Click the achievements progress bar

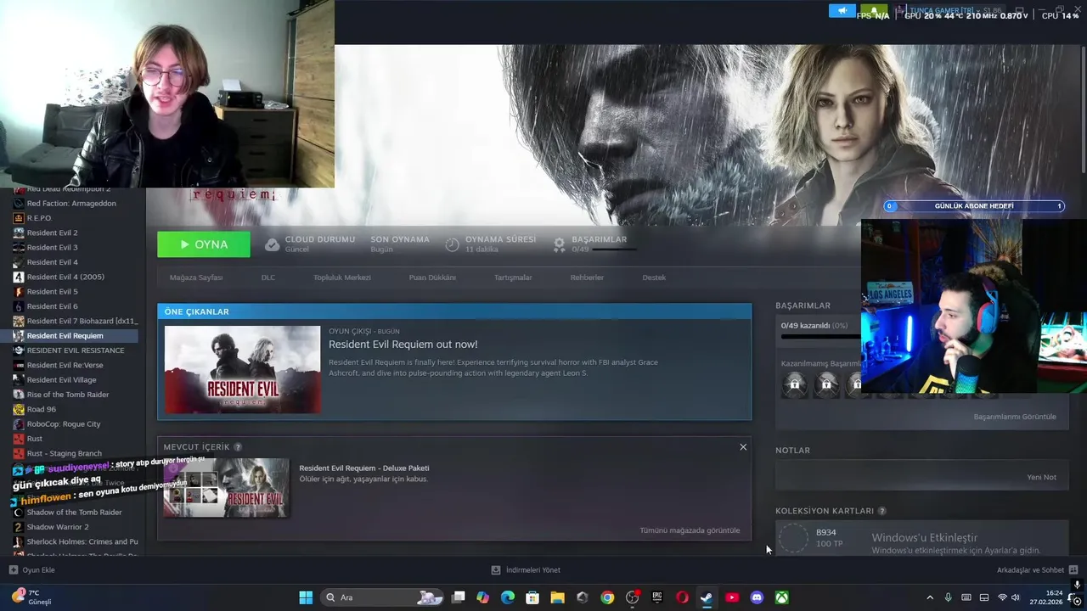click(820, 337)
